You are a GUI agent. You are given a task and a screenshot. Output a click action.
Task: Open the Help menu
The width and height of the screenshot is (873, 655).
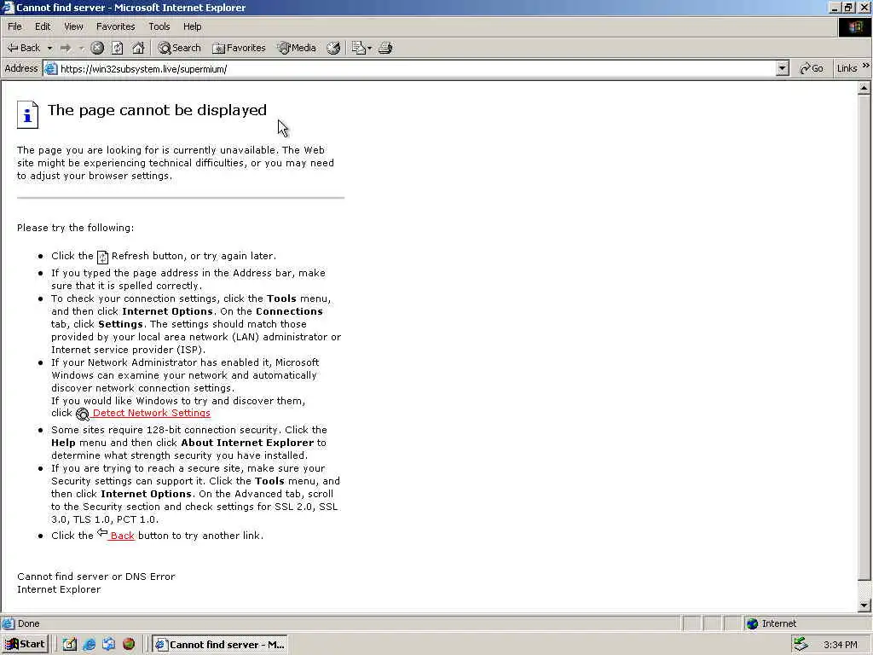tap(192, 26)
